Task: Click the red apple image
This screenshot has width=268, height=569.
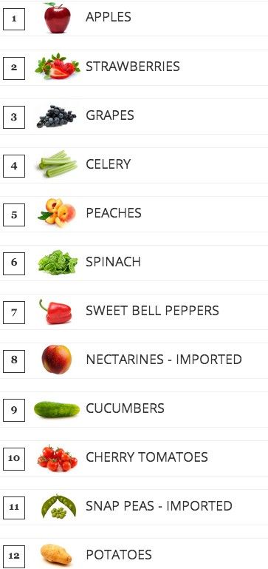Action: tap(58, 18)
